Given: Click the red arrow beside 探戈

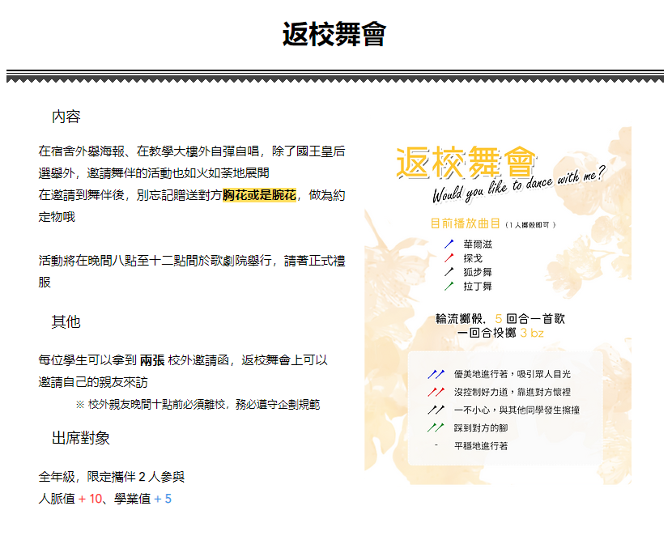Looking at the screenshot, I should click(x=449, y=258).
